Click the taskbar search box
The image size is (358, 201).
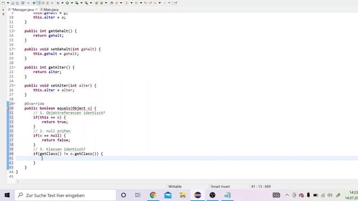(x=65, y=195)
